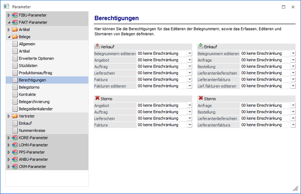Screen dimensions: 301x194
Task: Click the Belege folder icon
Action: coord(15,37)
